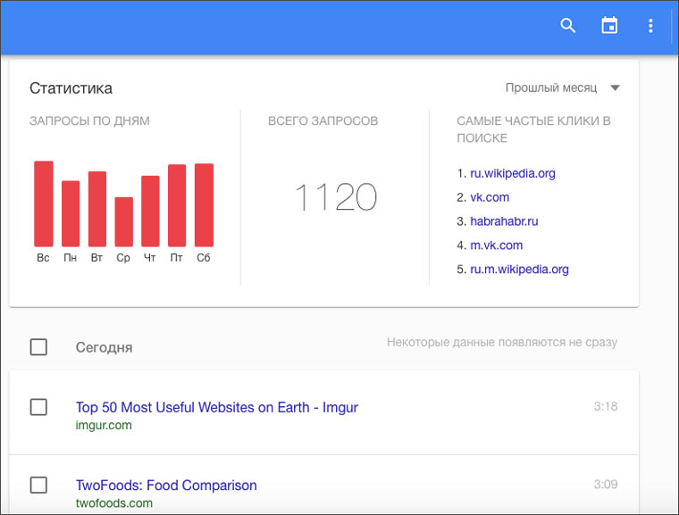Click the twofoods.com domain text
679x515 pixels.
[x=113, y=503]
